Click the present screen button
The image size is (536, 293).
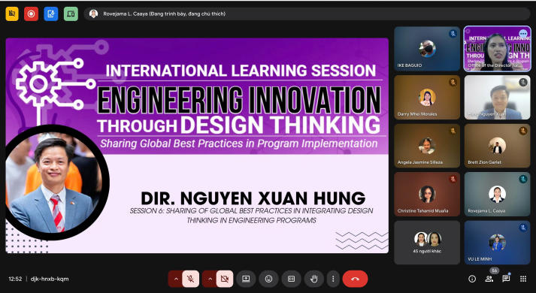pos(246,279)
